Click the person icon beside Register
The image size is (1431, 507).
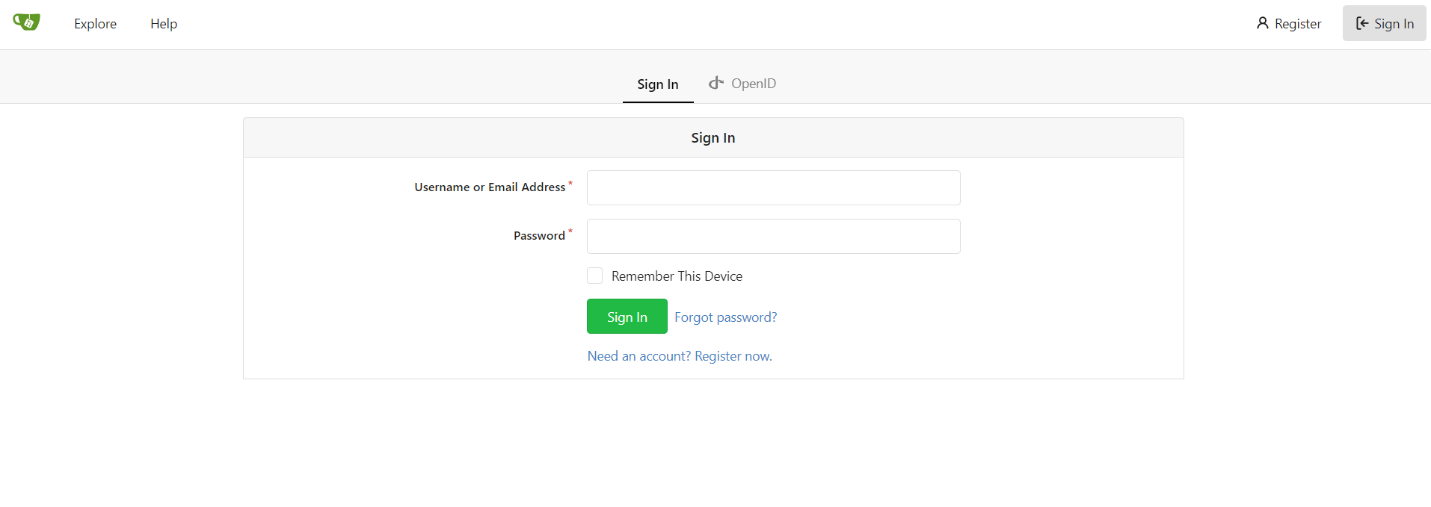pyautogui.click(x=1263, y=23)
